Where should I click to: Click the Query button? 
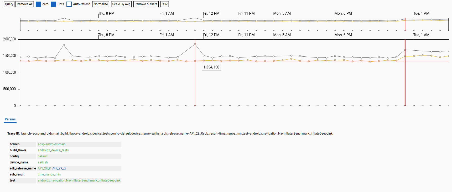point(9,4)
